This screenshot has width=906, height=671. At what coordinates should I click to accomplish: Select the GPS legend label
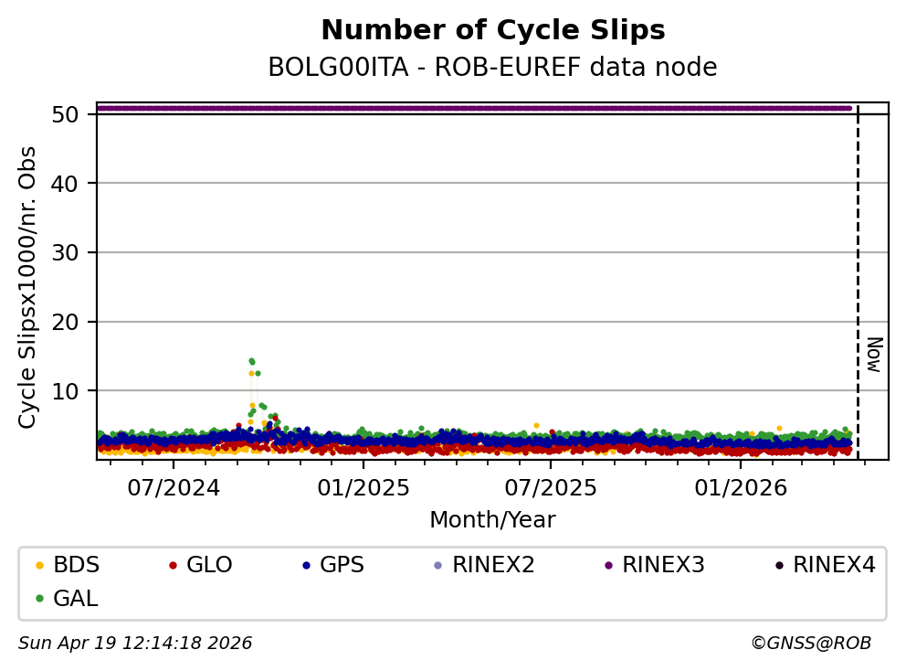[342, 566]
